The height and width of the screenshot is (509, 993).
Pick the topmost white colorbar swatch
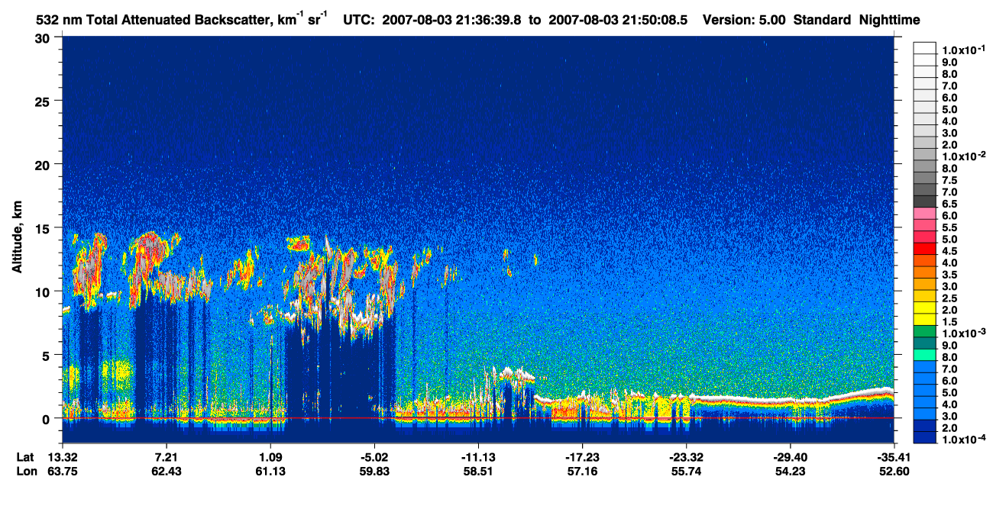(x=925, y=48)
